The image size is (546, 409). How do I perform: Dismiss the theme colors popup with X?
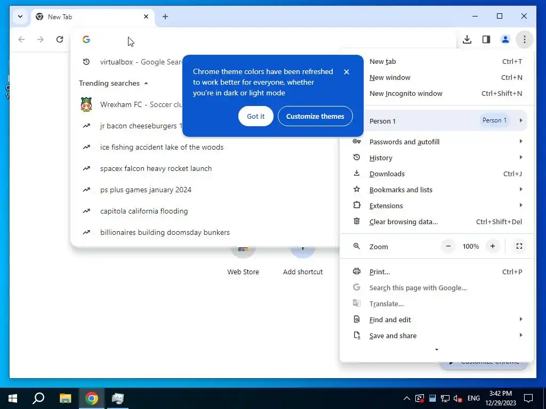[x=346, y=72]
